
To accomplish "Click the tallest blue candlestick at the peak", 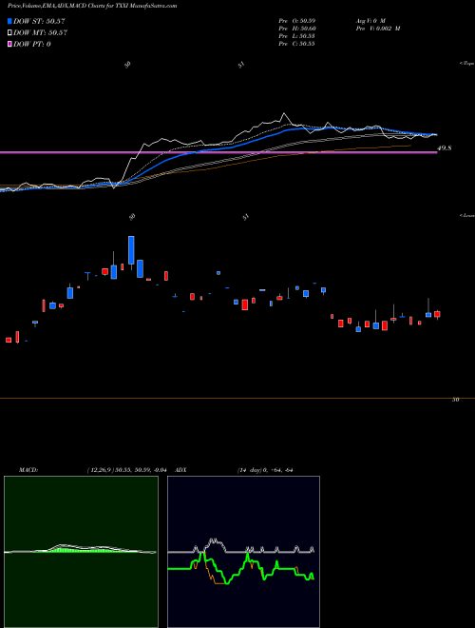I will click(x=131, y=252).
